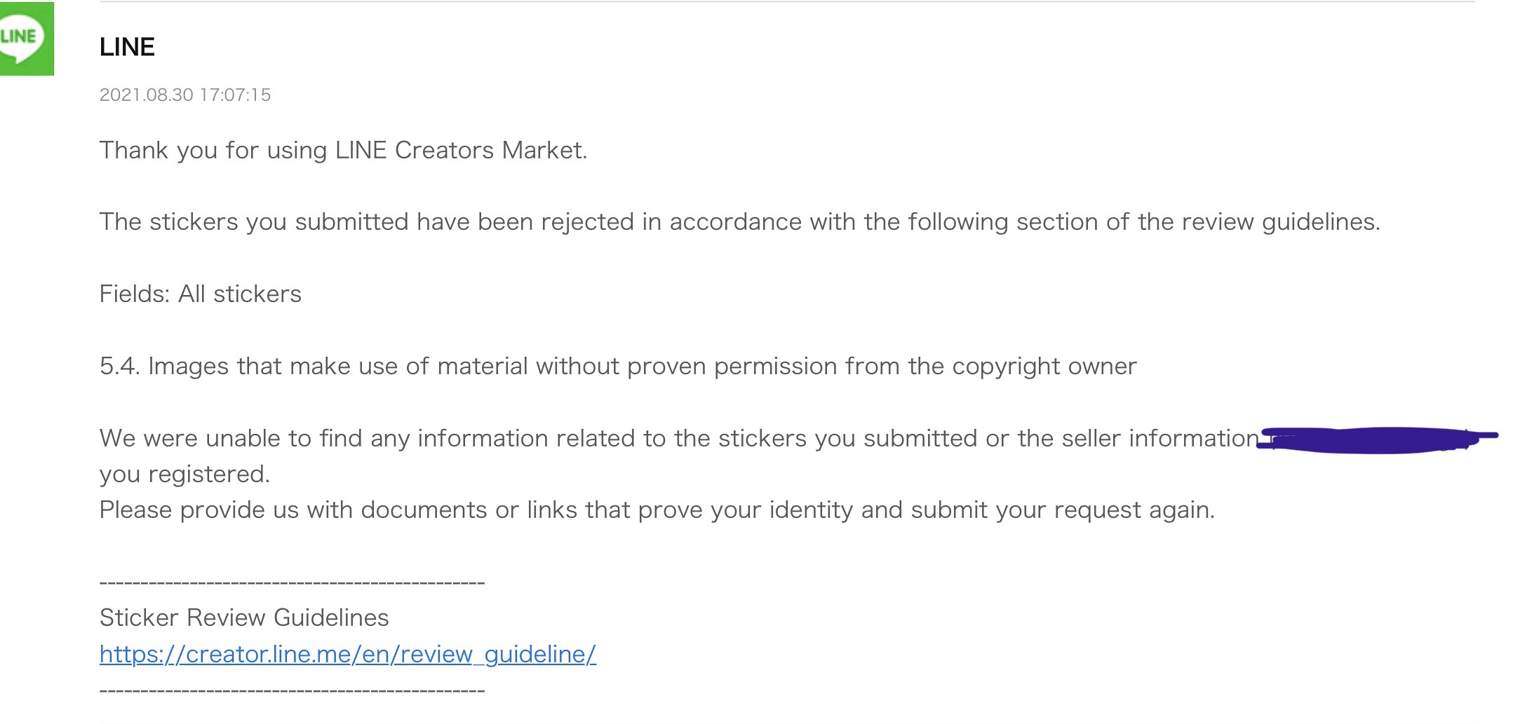Click the 'Fields: All stickers' line

pos(201,294)
